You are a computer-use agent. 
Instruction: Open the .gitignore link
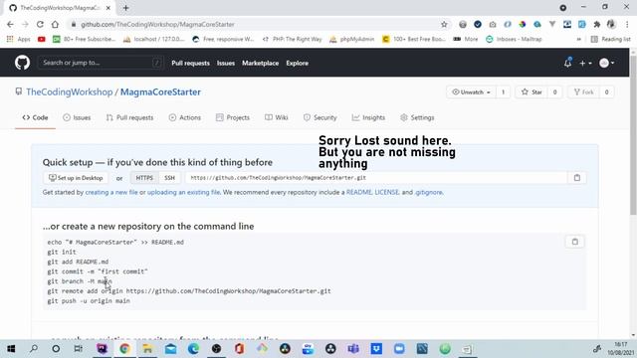click(429, 192)
